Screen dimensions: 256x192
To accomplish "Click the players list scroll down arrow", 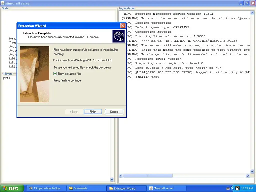I will pos(112,179).
